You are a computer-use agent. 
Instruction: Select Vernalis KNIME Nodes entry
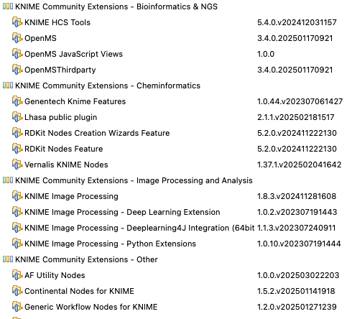[66, 165]
